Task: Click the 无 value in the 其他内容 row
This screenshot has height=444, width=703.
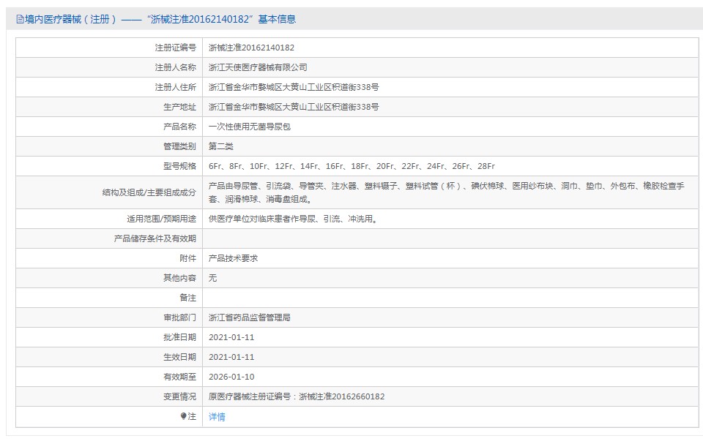Action: click(x=213, y=278)
